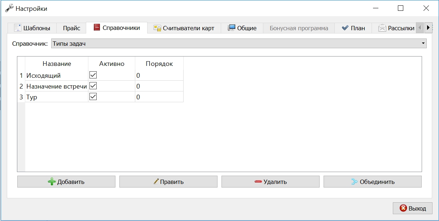Click the Шаблоны tab
Viewport: 439px width, 221px height.
point(32,28)
